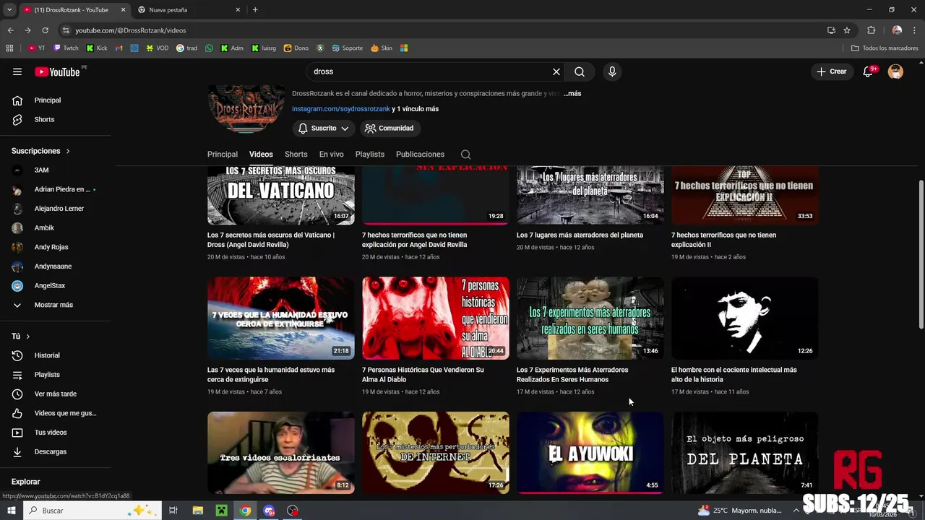The image size is (925, 520).
Task: Start voice search with the microphone
Action: pos(612,71)
